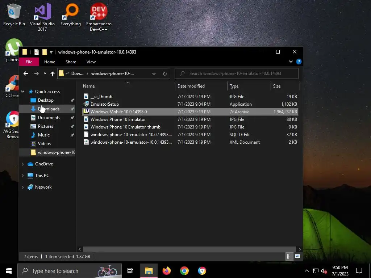Open the notification action center
The width and height of the screenshot is (371, 278).
(x=359, y=271)
